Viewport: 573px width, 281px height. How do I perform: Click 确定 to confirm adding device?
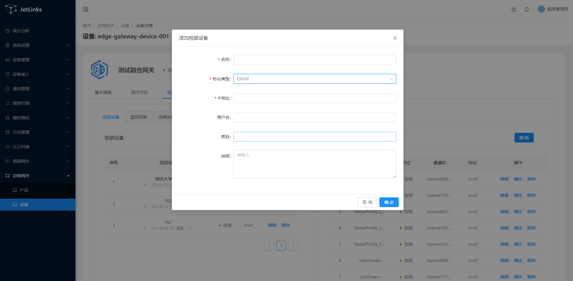pos(389,202)
